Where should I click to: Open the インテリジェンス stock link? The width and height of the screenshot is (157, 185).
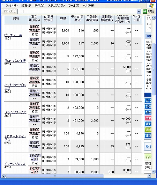point(15,164)
